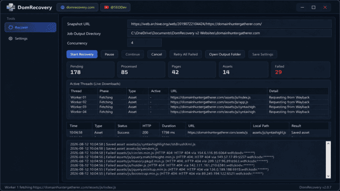
Task: Click the Pending 178 stat card
Action: click(x=91, y=69)
